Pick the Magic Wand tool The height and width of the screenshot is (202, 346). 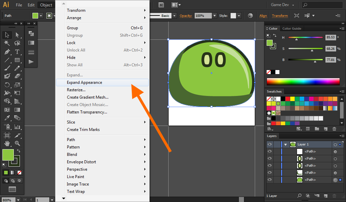pyautogui.click(x=7, y=43)
